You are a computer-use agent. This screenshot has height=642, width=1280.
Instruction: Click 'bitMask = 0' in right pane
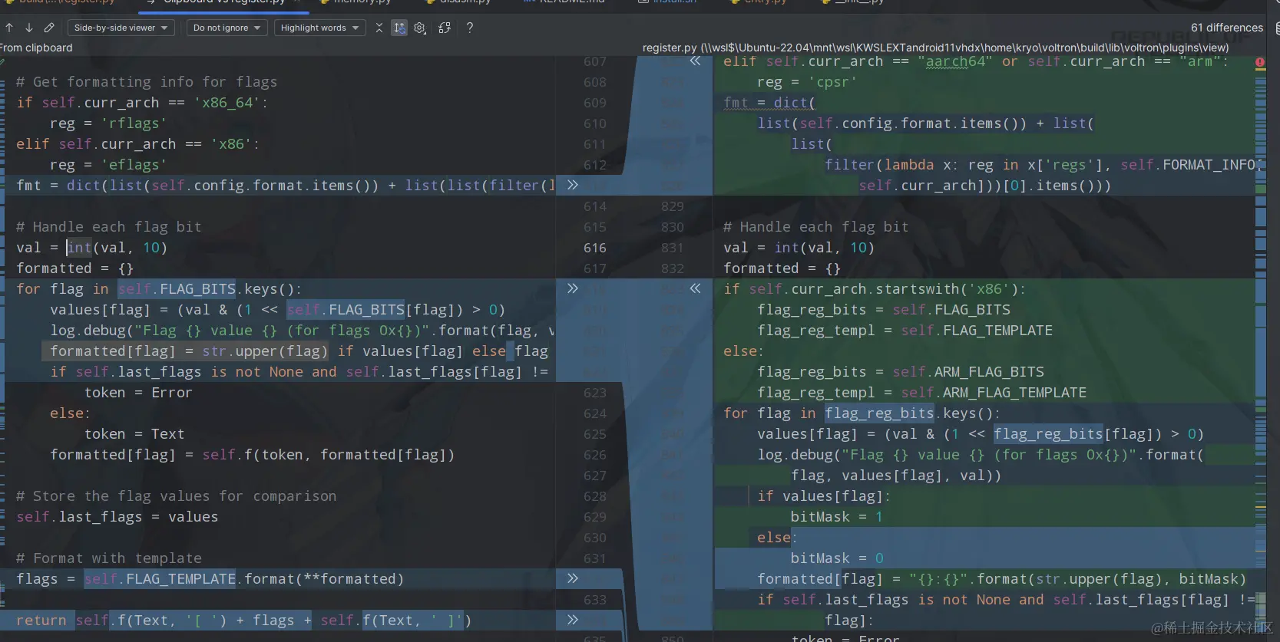837,558
